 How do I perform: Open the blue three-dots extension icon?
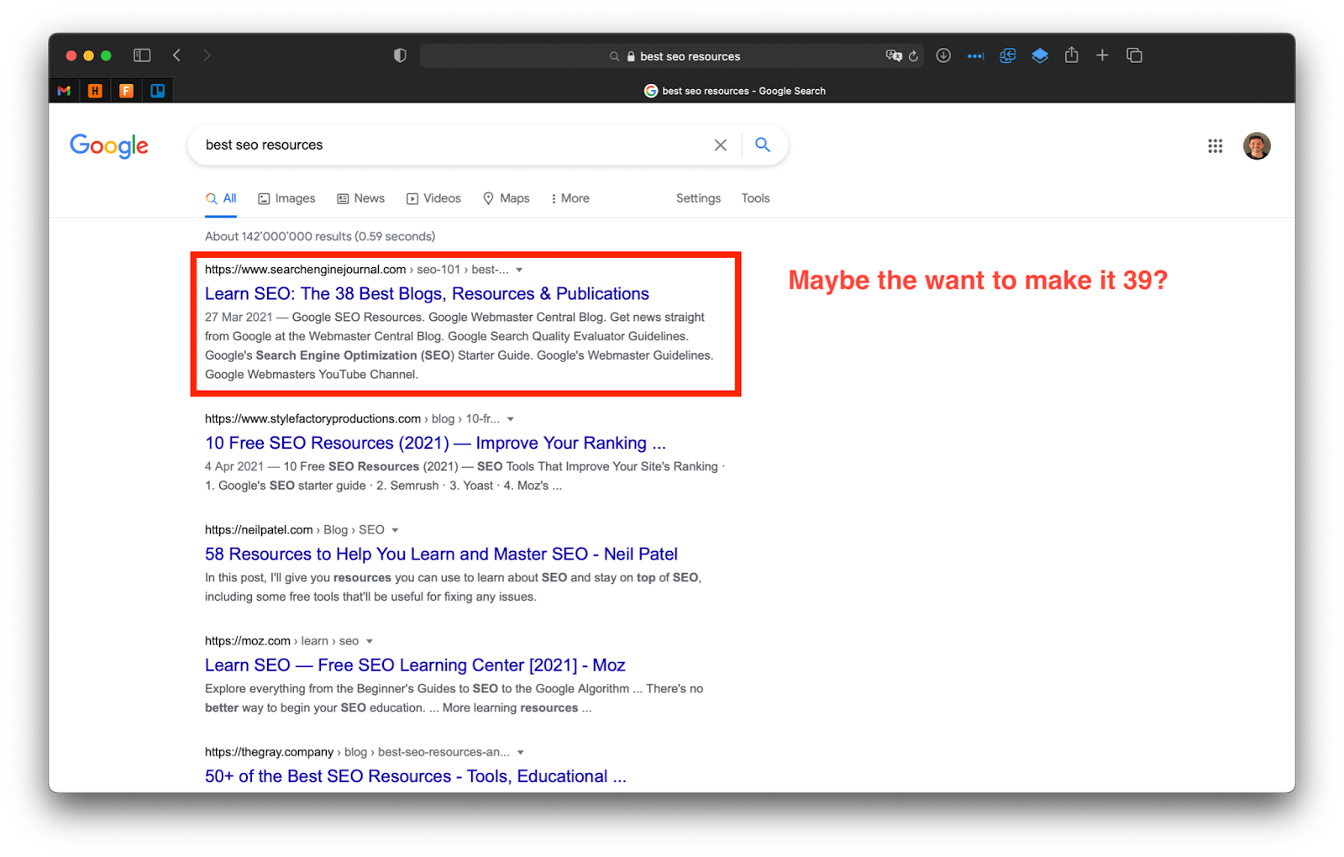coord(975,56)
